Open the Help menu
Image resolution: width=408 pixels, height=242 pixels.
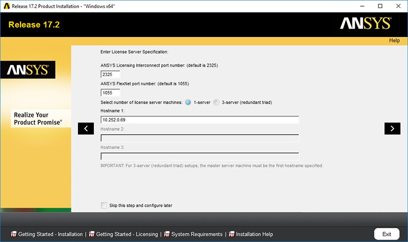394,40
